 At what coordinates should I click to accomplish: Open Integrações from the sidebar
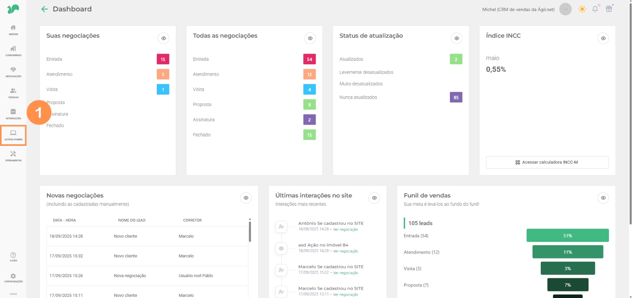[13, 114]
